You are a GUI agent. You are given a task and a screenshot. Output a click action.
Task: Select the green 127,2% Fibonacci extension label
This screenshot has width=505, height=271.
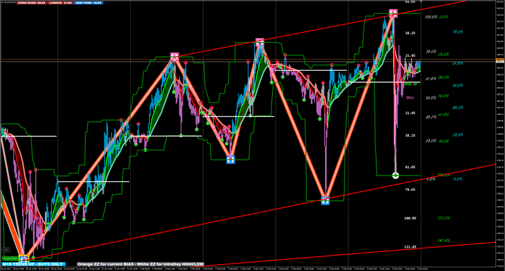point(444,218)
